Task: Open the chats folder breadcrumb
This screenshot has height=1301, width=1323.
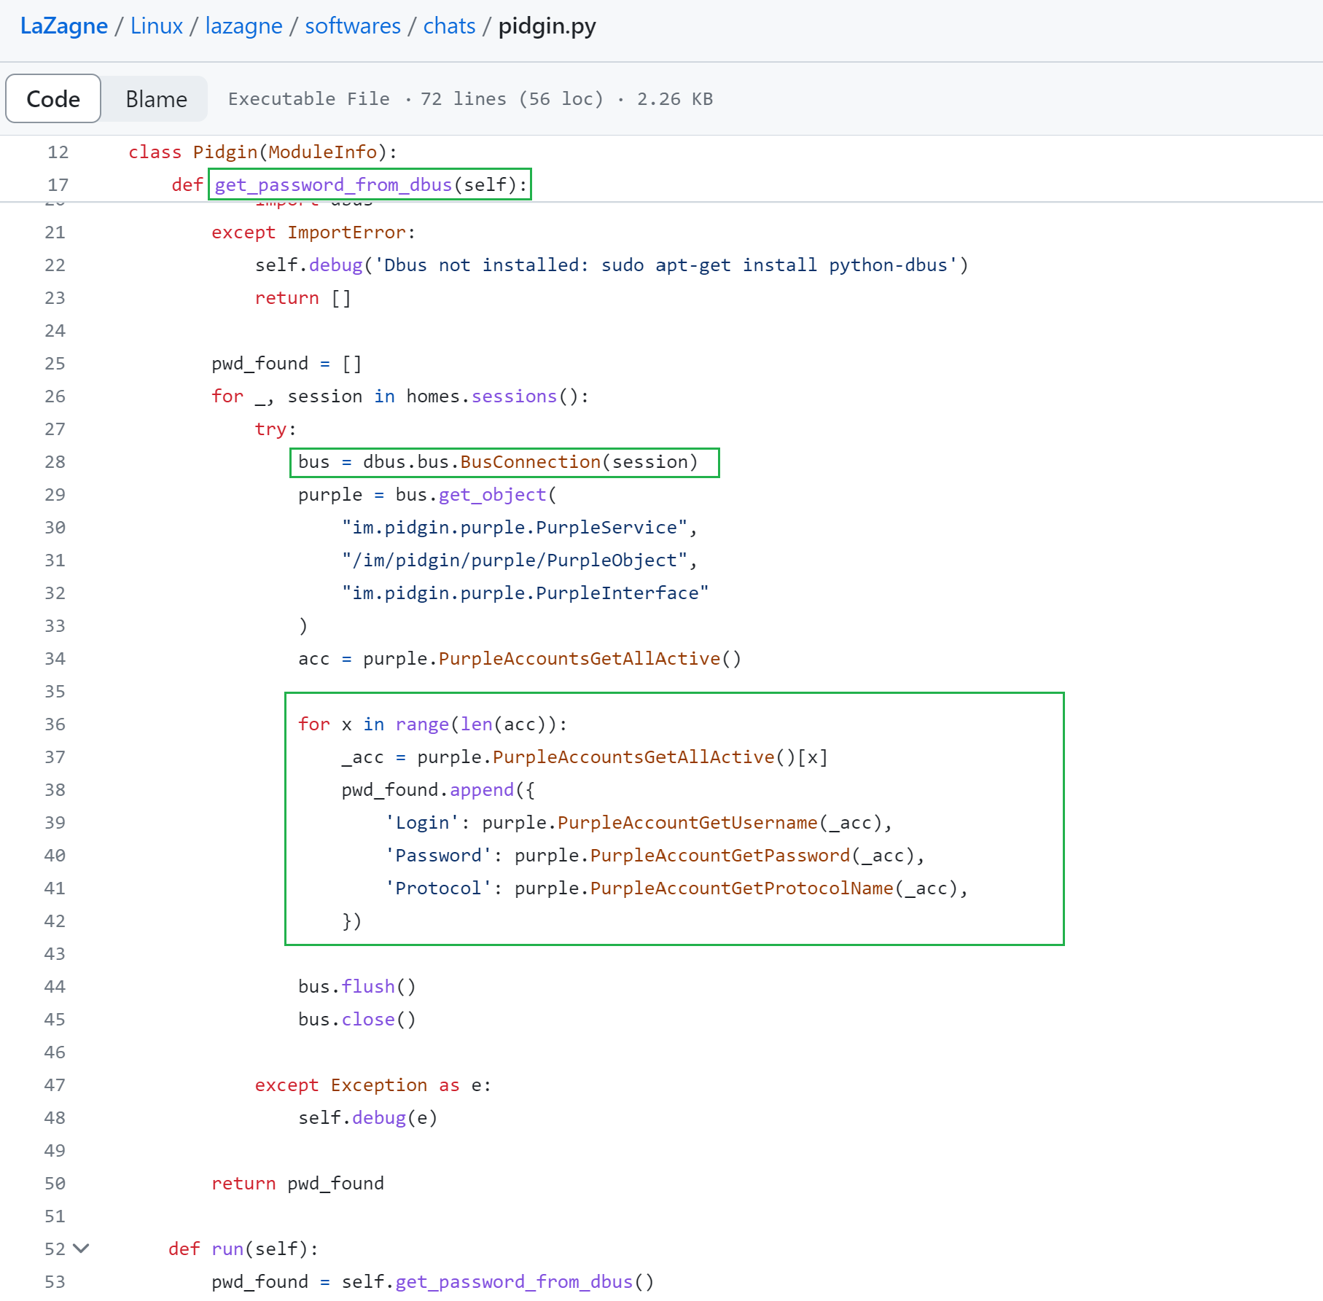Action: pos(449,26)
